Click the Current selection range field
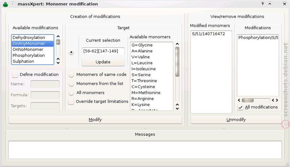The width and height of the screenshot is (290, 167). (103, 51)
